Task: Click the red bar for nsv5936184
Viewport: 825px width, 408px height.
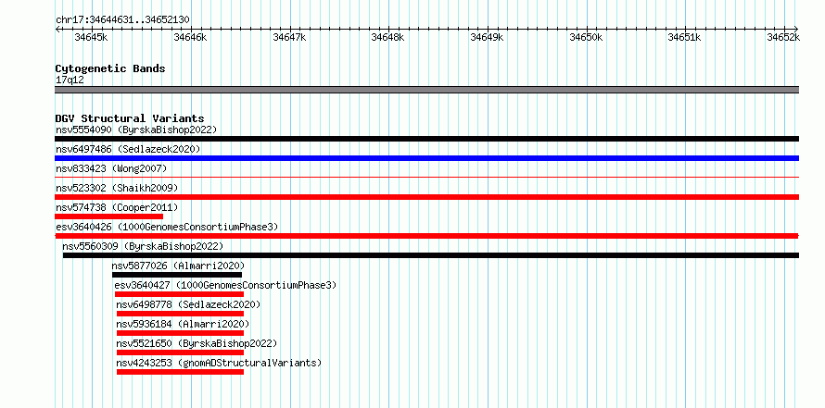Action: (180, 333)
